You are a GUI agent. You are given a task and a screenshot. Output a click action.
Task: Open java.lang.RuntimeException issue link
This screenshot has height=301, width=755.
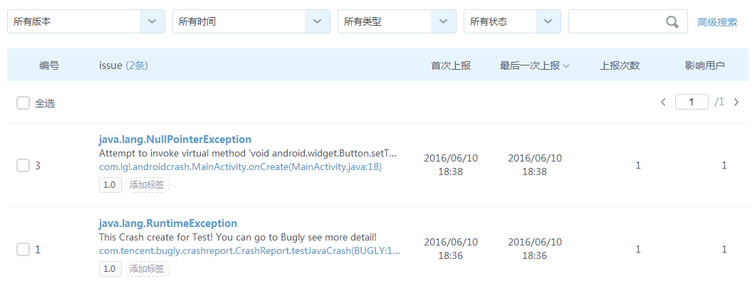pos(167,223)
